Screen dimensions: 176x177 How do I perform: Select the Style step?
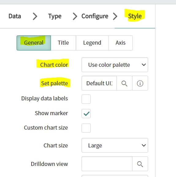pos(135,16)
